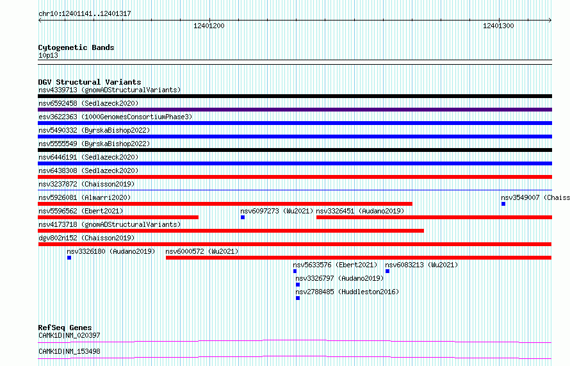Select the CAMK1D|NM_153498 gene label
The image size is (570, 366).
(69, 351)
